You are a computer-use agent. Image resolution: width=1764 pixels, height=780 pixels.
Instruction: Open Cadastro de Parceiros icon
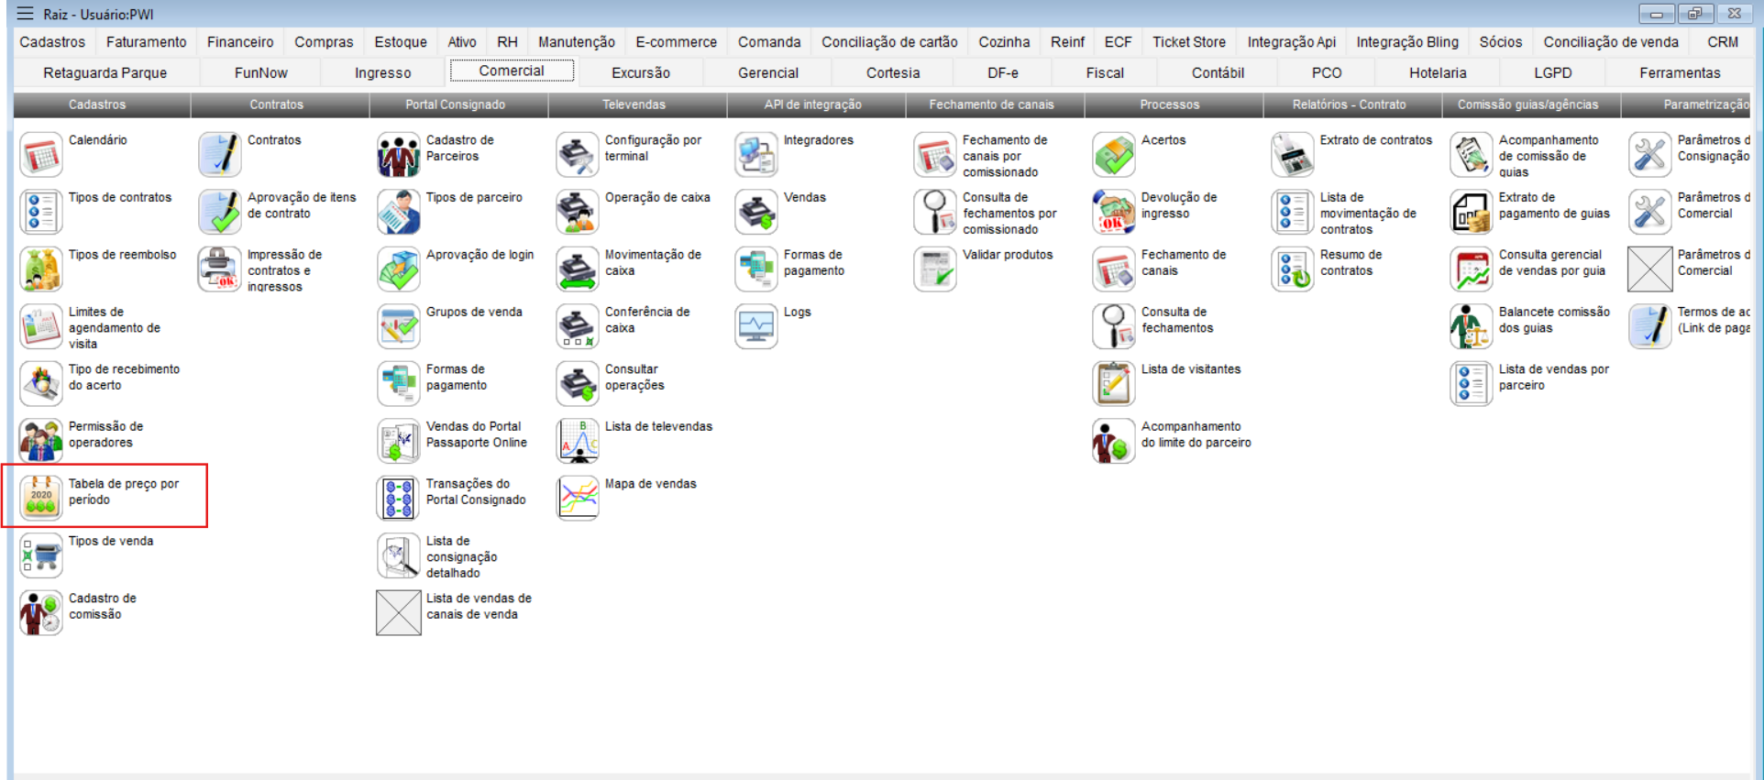[x=399, y=155]
